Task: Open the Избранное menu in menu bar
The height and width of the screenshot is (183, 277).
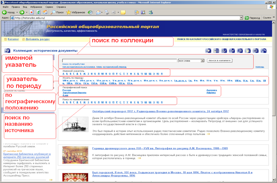Action: pyautogui.click(x=36, y=7)
